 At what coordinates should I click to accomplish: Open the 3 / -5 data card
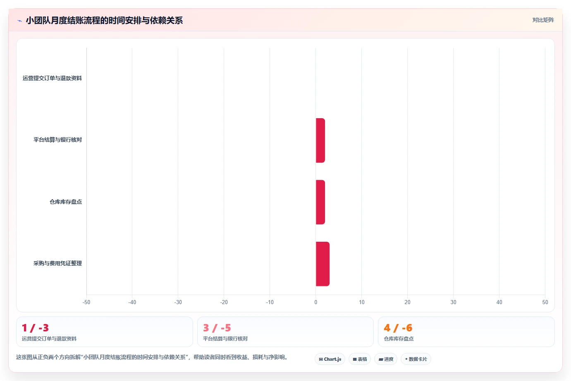pos(285,332)
